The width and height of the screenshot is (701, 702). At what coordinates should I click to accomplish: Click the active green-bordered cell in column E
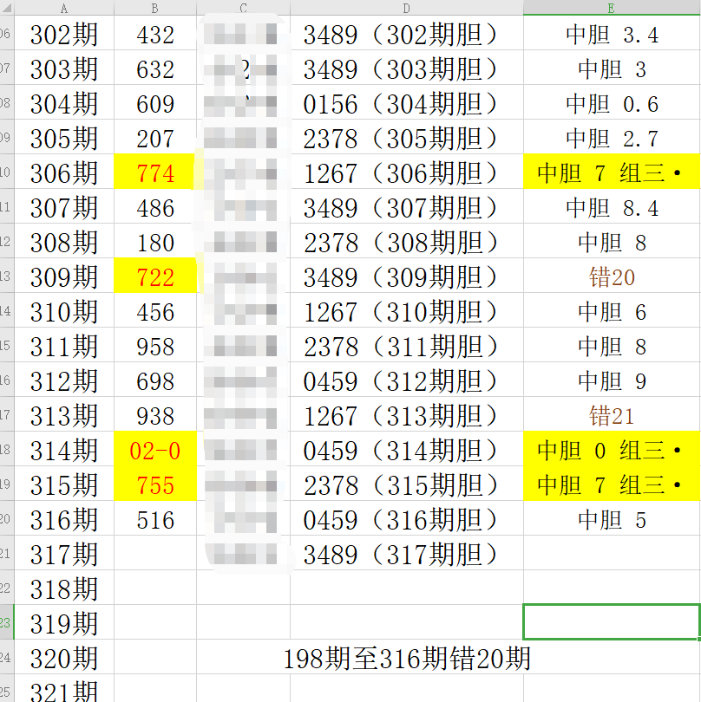612,622
